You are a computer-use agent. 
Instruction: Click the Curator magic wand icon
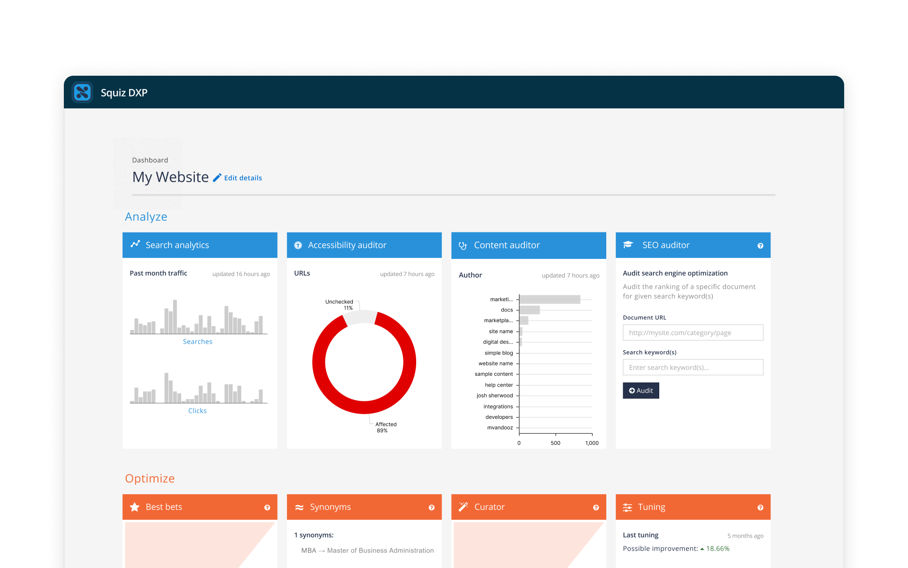(x=463, y=507)
